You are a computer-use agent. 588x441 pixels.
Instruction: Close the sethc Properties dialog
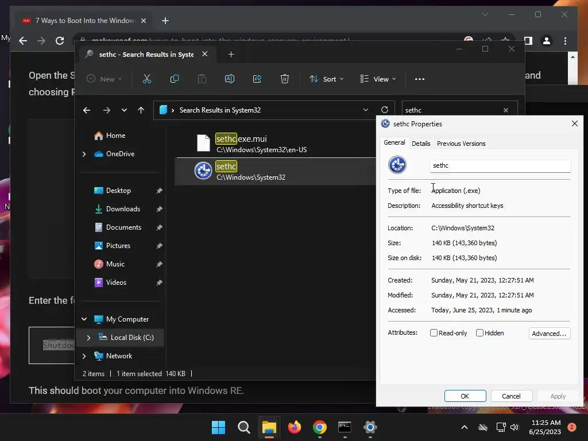point(574,124)
